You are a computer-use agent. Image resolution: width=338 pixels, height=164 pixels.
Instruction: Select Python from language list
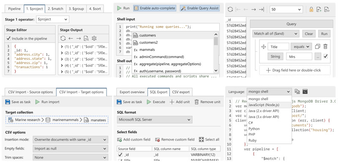tap(269, 129)
